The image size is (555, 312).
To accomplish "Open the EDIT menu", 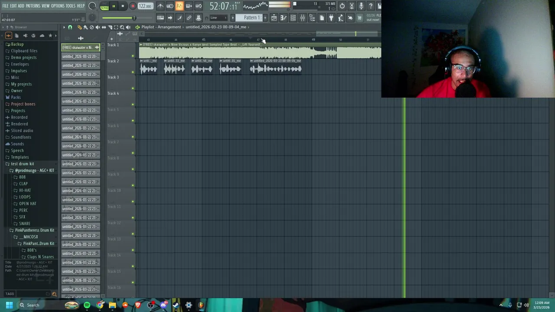I will 13,6.
